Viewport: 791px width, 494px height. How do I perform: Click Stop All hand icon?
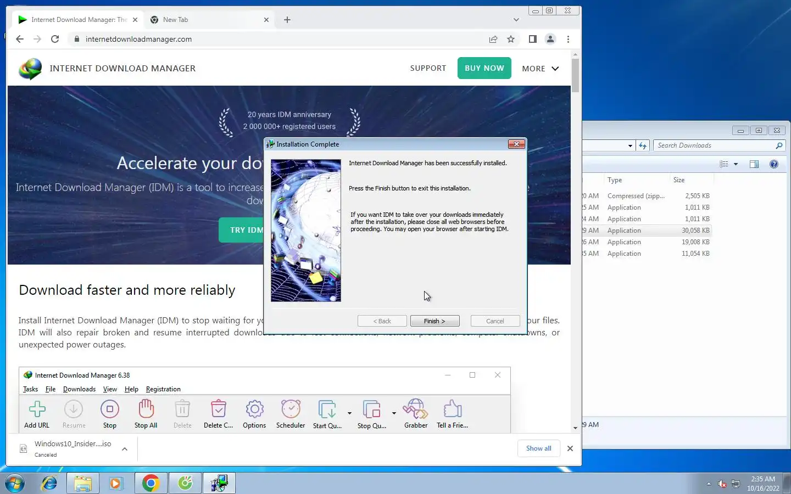pos(146,414)
